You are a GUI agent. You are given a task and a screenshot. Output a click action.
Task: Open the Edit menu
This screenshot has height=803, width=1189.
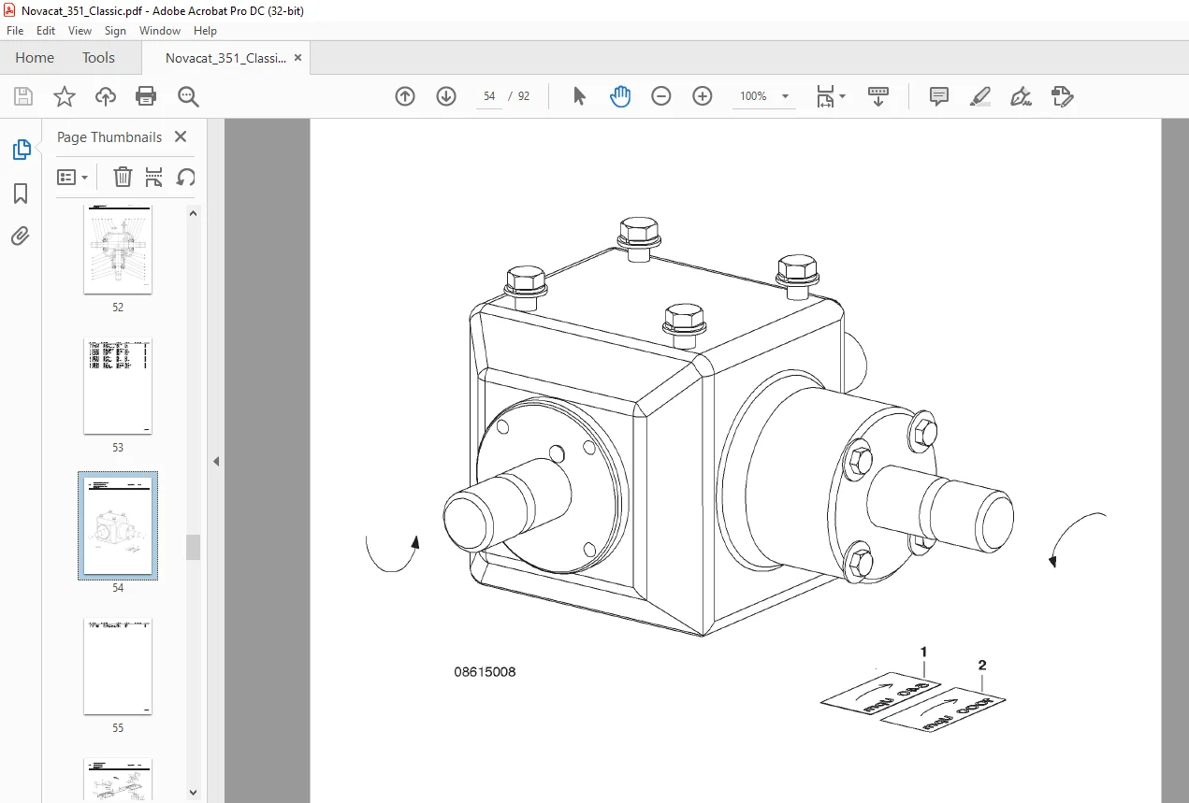point(46,31)
